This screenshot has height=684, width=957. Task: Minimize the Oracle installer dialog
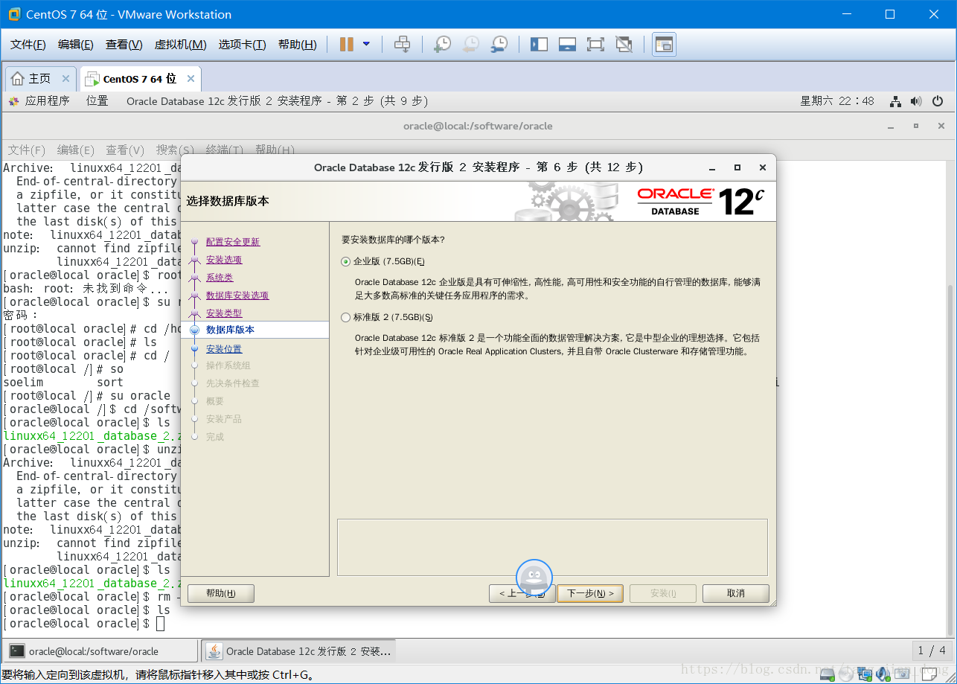pos(713,167)
